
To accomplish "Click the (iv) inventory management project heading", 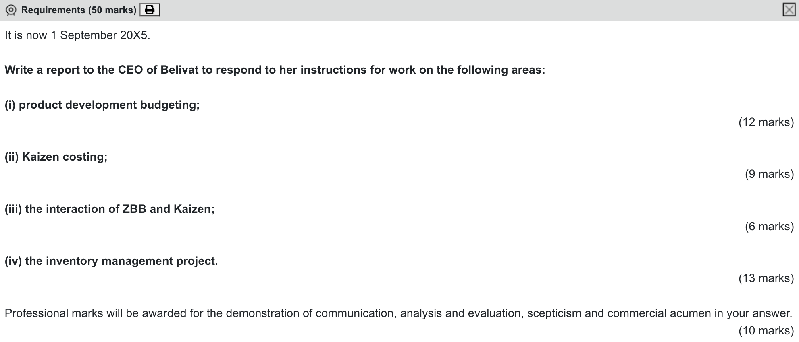I will tap(111, 261).
